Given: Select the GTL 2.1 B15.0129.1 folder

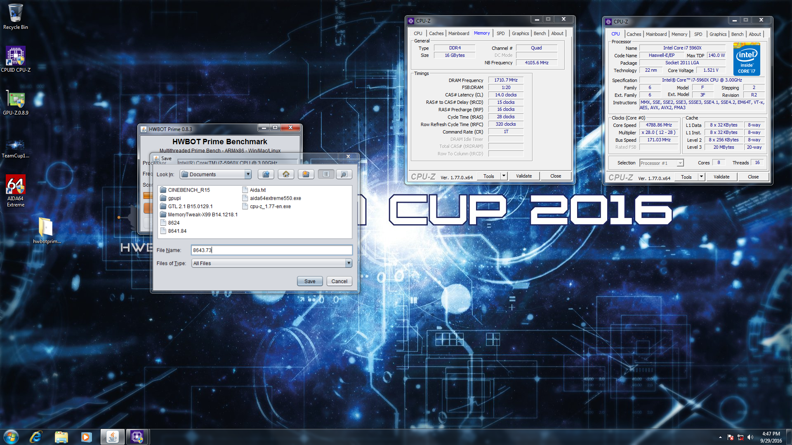Looking at the screenshot, I should point(186,206).
